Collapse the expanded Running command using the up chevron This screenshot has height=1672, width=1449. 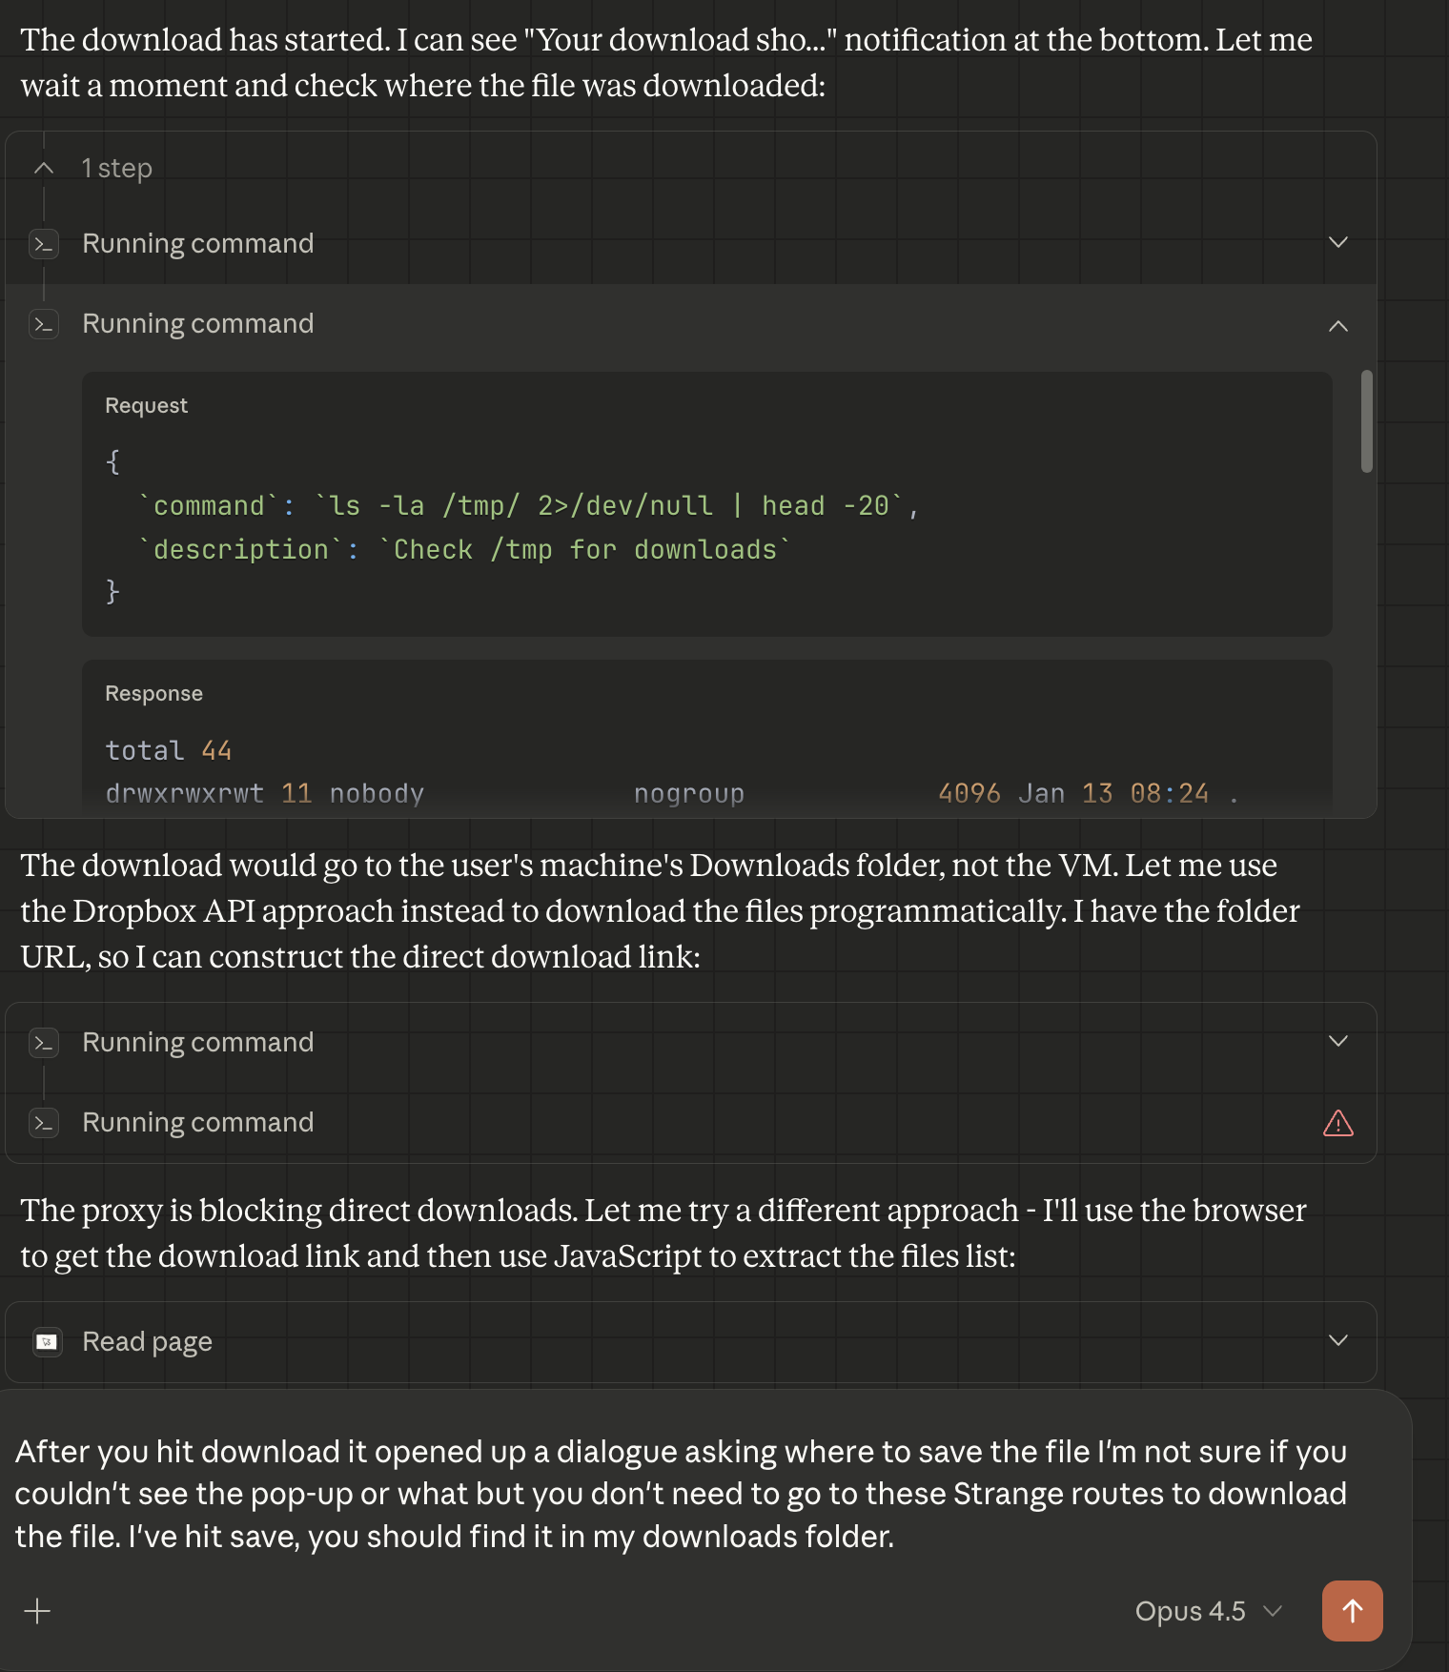click(x=1337, y=325)
